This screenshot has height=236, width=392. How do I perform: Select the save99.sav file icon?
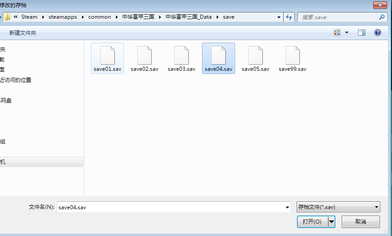click(x=293, y=55)
